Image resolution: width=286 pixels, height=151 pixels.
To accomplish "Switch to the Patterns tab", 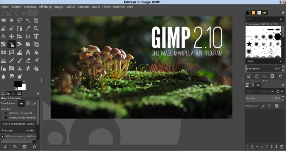I will click(x=253, y=12).
